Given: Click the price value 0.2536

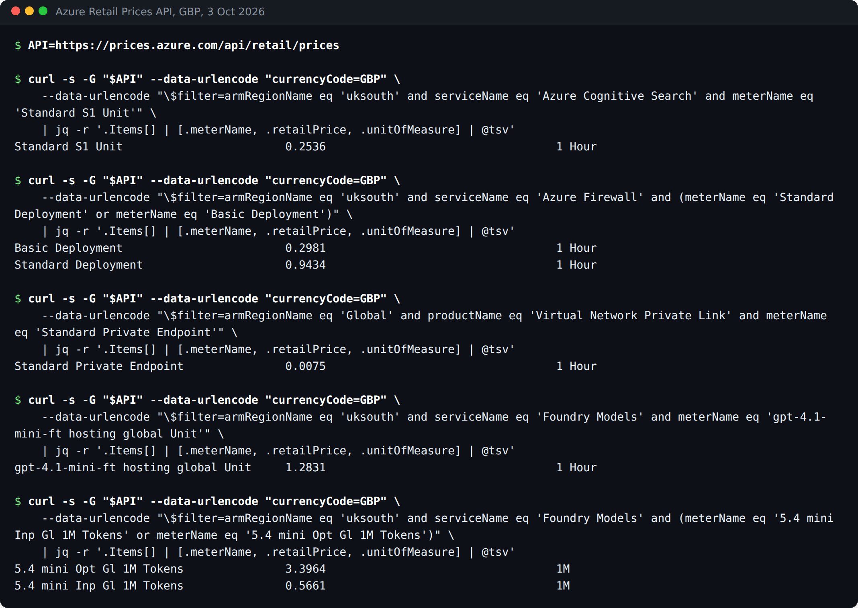Looking at the screenshot, I should coord(305,147).
